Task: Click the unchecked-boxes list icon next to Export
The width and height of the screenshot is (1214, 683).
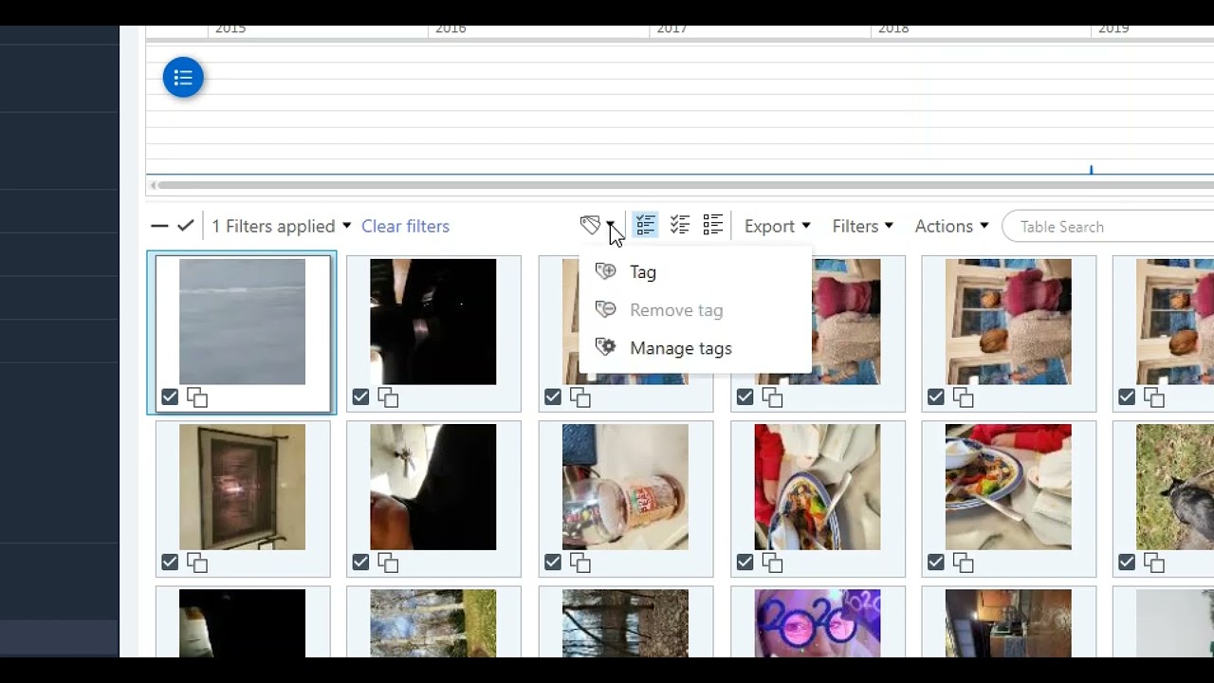Action: (713, 225)
